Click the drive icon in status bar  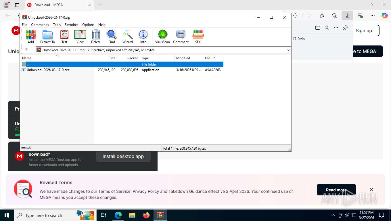pyautogui.click(x=23, y=148)
